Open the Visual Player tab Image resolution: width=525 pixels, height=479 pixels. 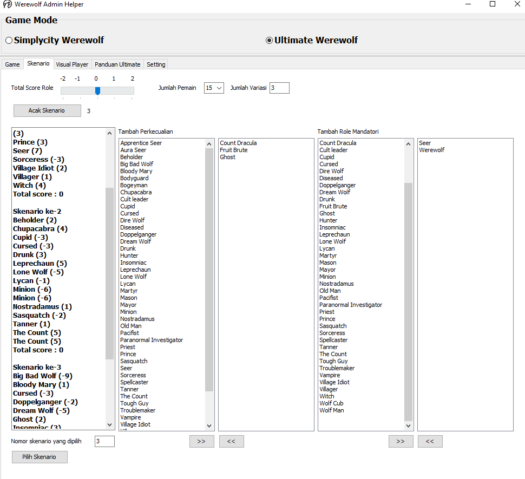pyautogui.click(x=72, y=64)
